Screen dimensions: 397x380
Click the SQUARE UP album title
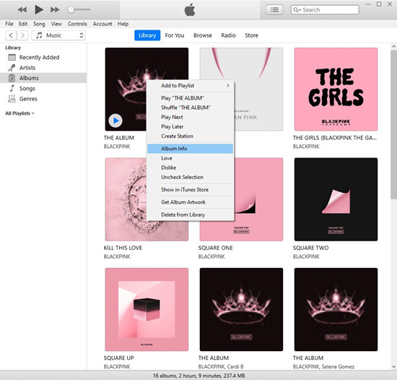coord(119,358)
